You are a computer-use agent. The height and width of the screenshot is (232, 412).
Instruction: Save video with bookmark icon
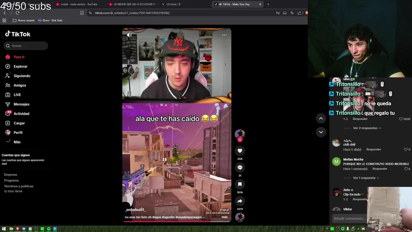[240, 184]
